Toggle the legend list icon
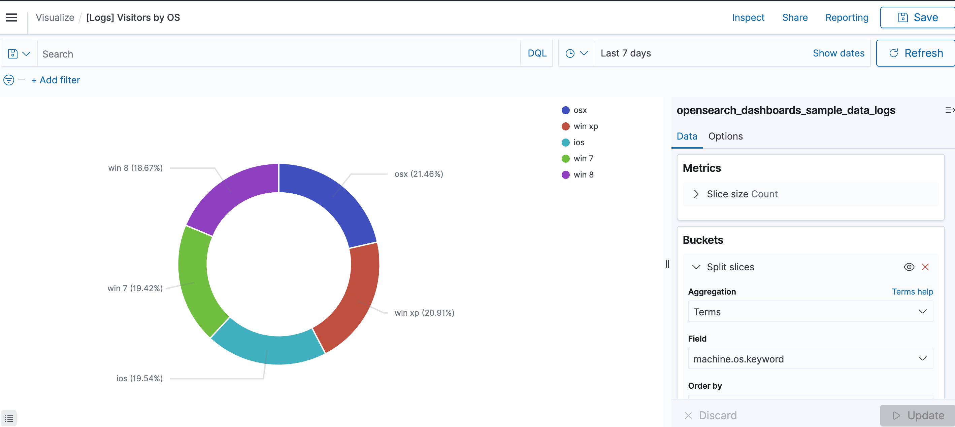 9,418
